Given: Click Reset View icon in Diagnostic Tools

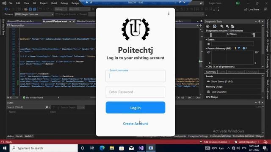Looking at the screenshot, I should tap(232, 26).
